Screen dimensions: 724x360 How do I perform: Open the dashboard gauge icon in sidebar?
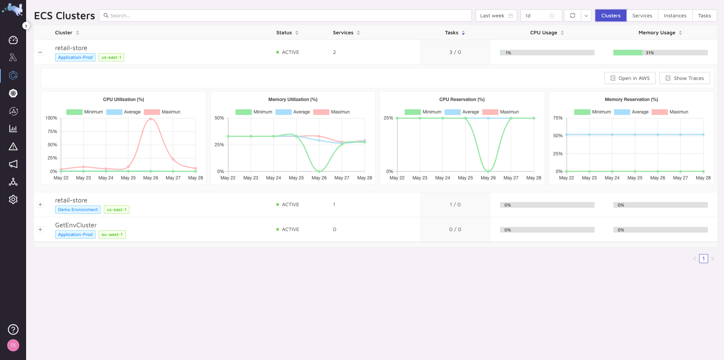[x=13, y=40]
